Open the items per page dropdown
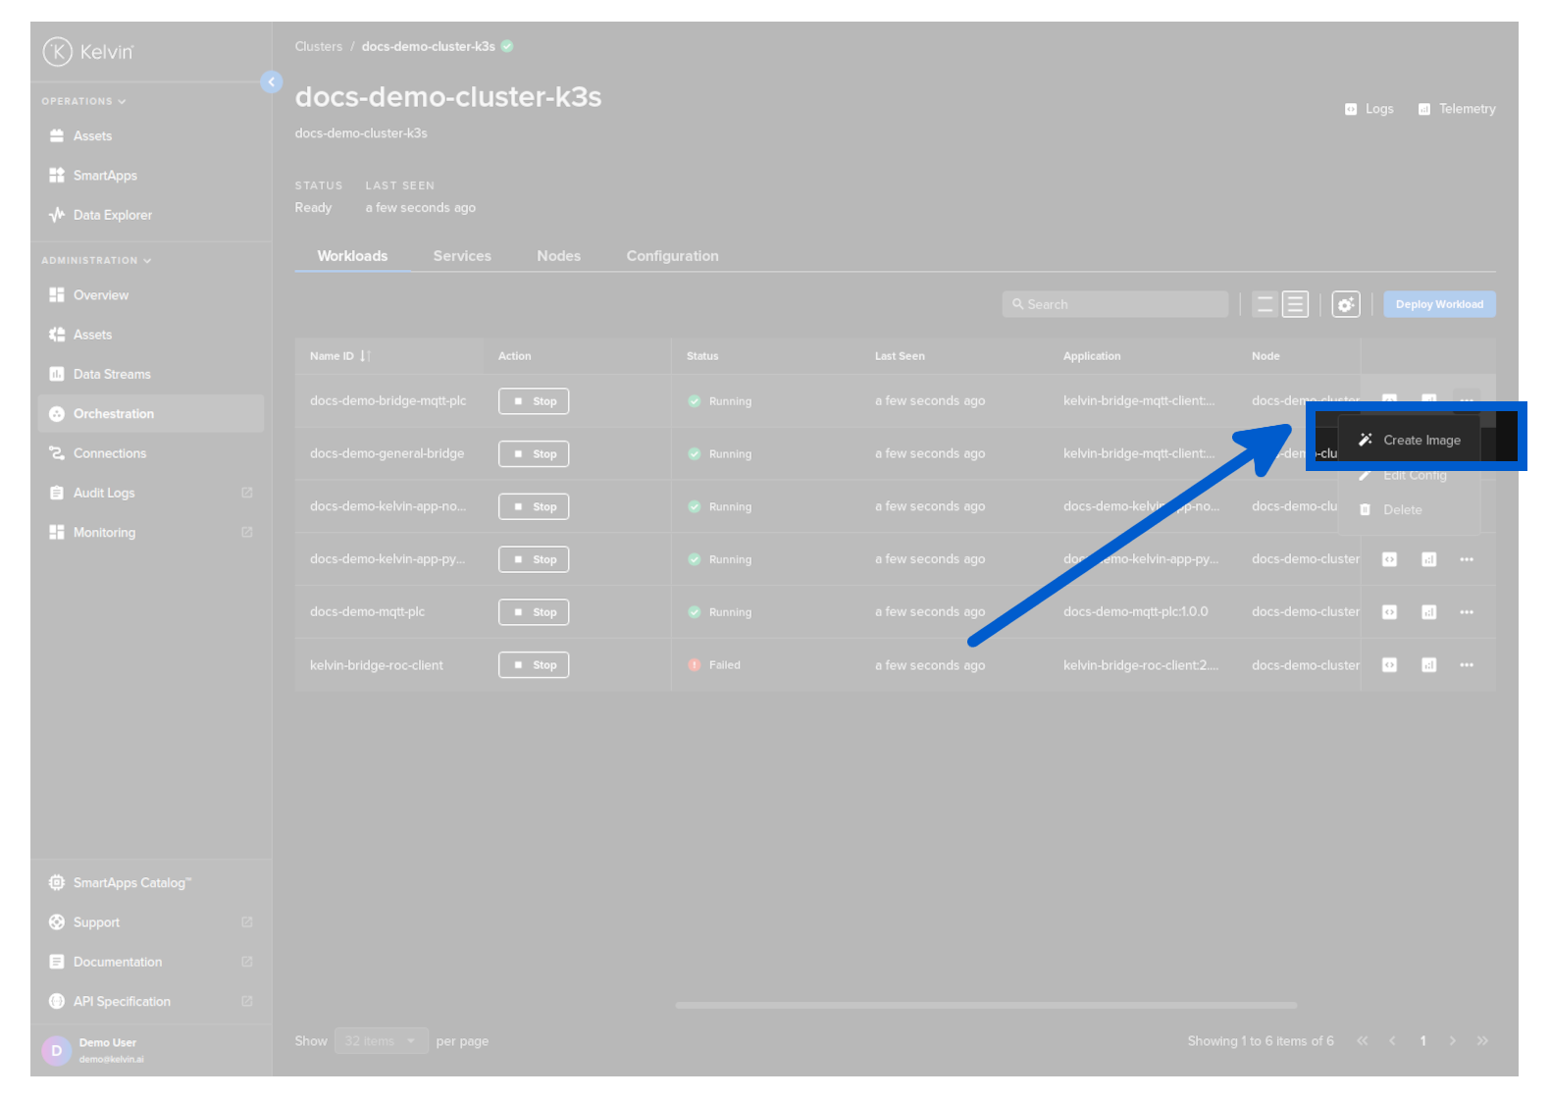This screenshot has width=1550, height=1099. (x=381, y=1041)
